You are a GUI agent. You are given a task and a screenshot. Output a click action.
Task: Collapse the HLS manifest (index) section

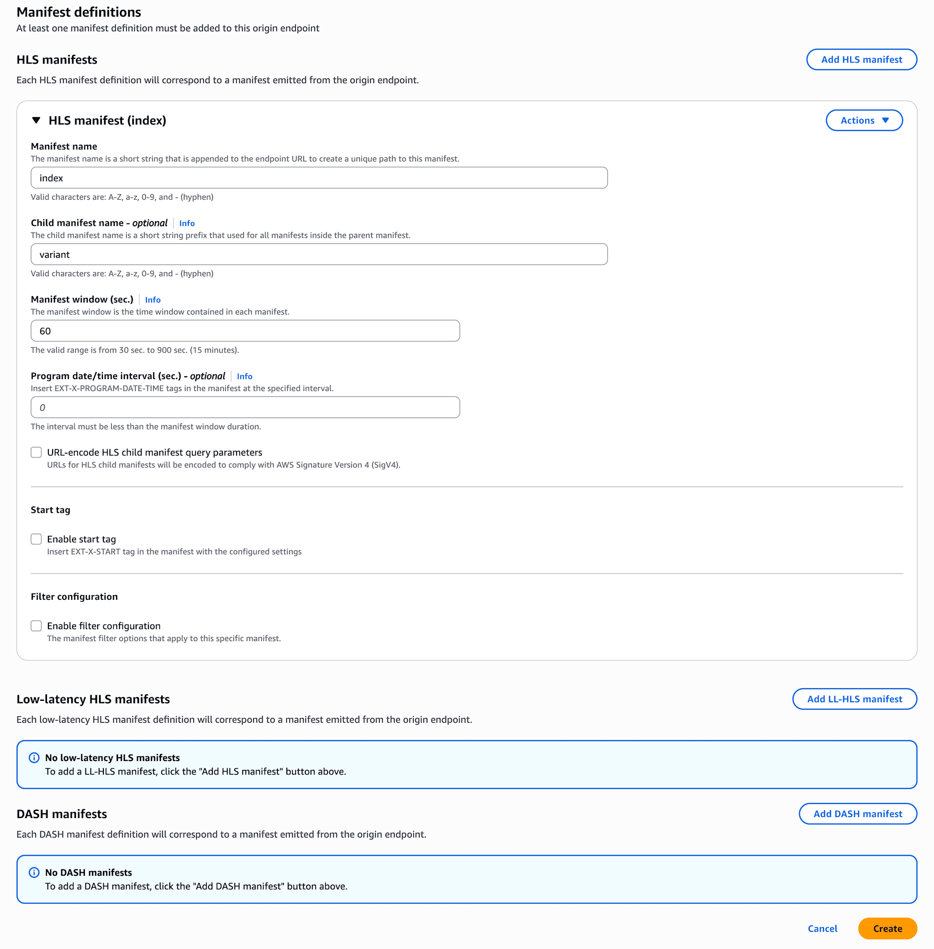tap(37, 120)
